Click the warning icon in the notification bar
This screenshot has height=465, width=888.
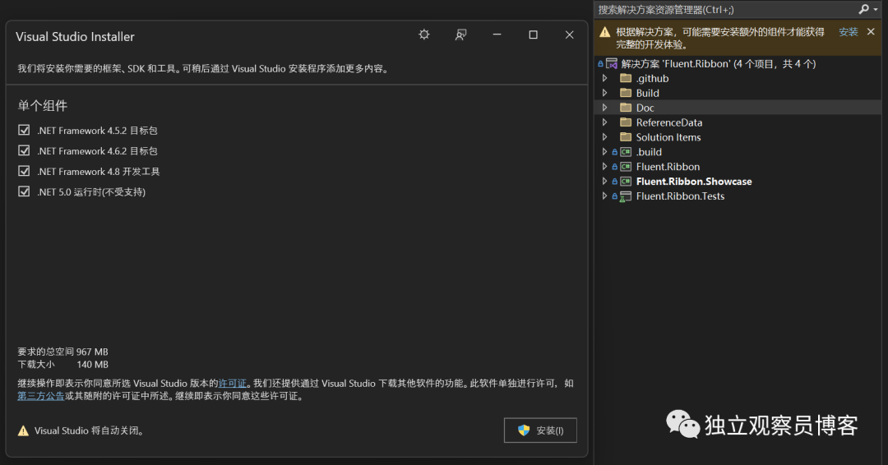[x=605, y=32]
